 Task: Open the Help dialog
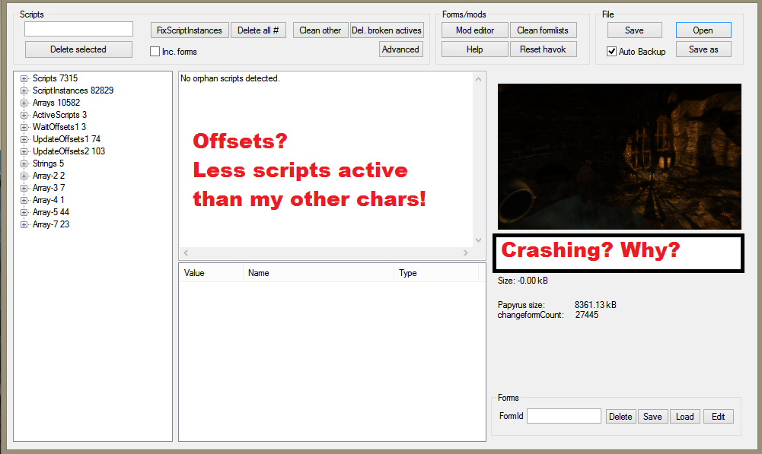[x=475, y=49]
